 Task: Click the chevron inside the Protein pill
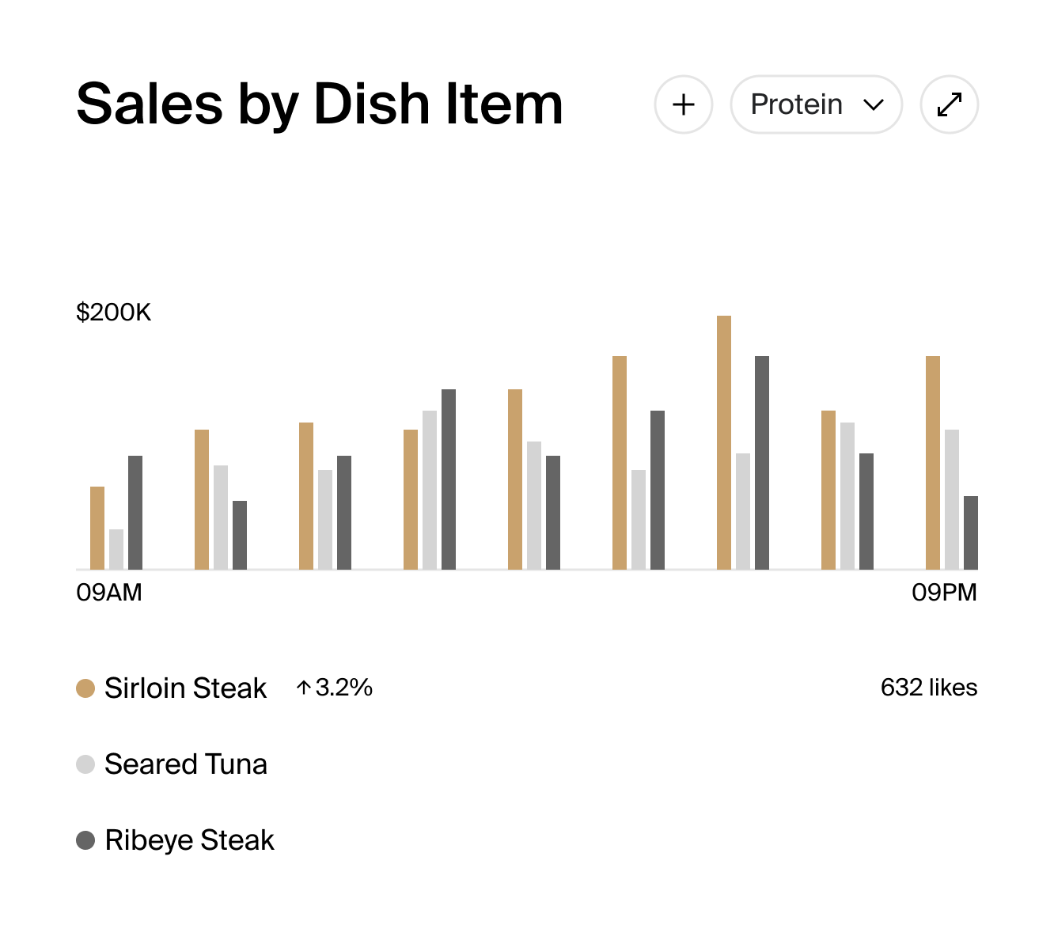[873, 104]
